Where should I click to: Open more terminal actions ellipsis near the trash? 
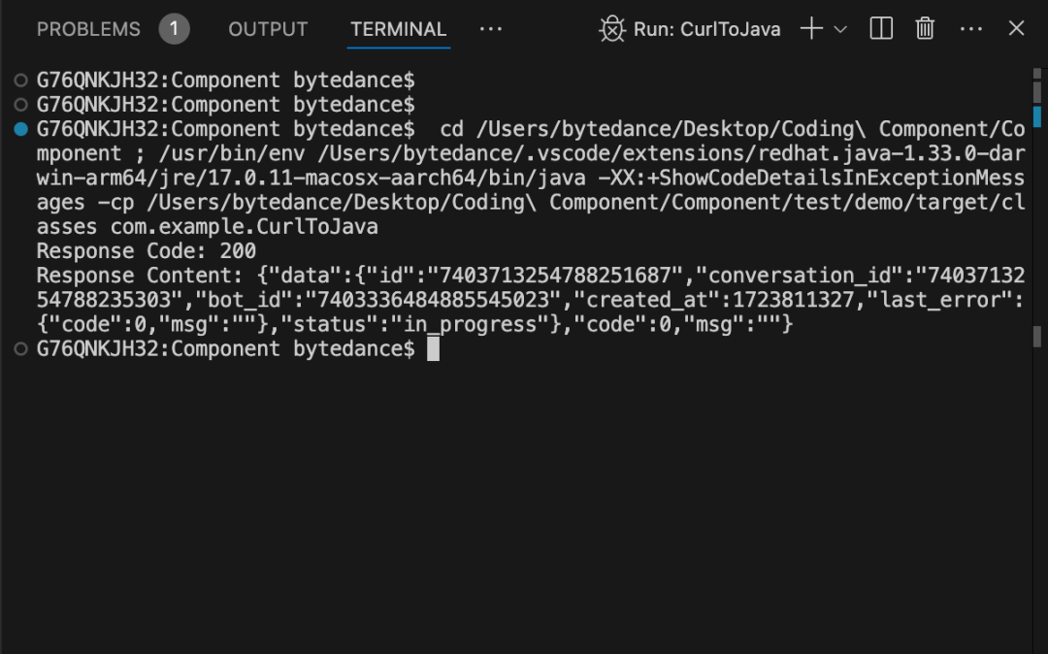(971, 29)
